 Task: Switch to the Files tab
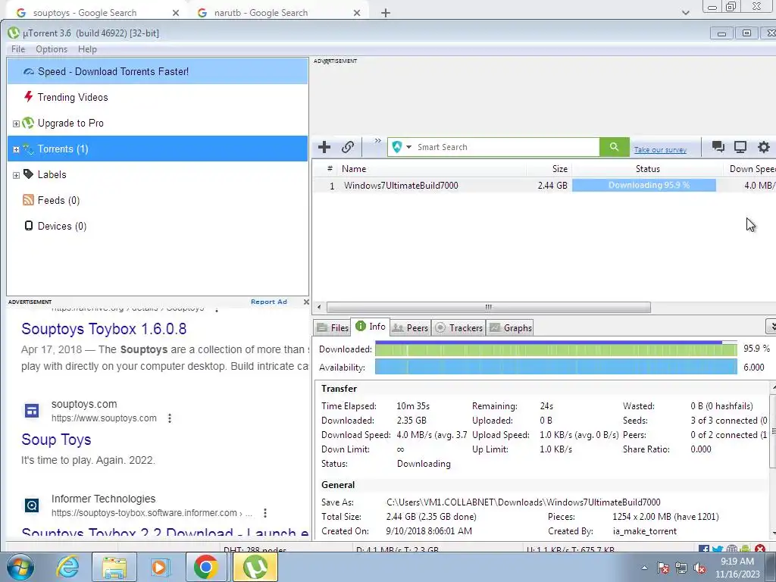click(333, 327)
